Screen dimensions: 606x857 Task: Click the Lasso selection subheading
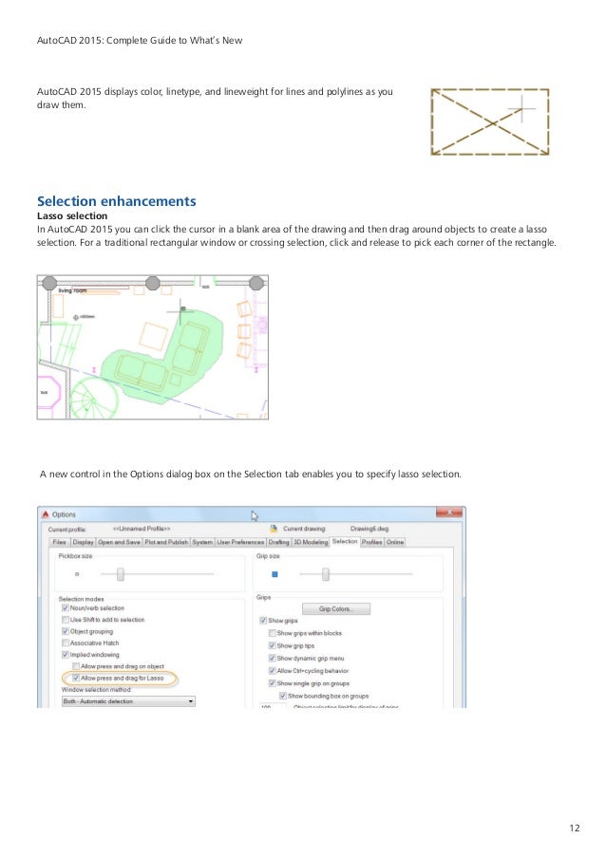(72, 215)
